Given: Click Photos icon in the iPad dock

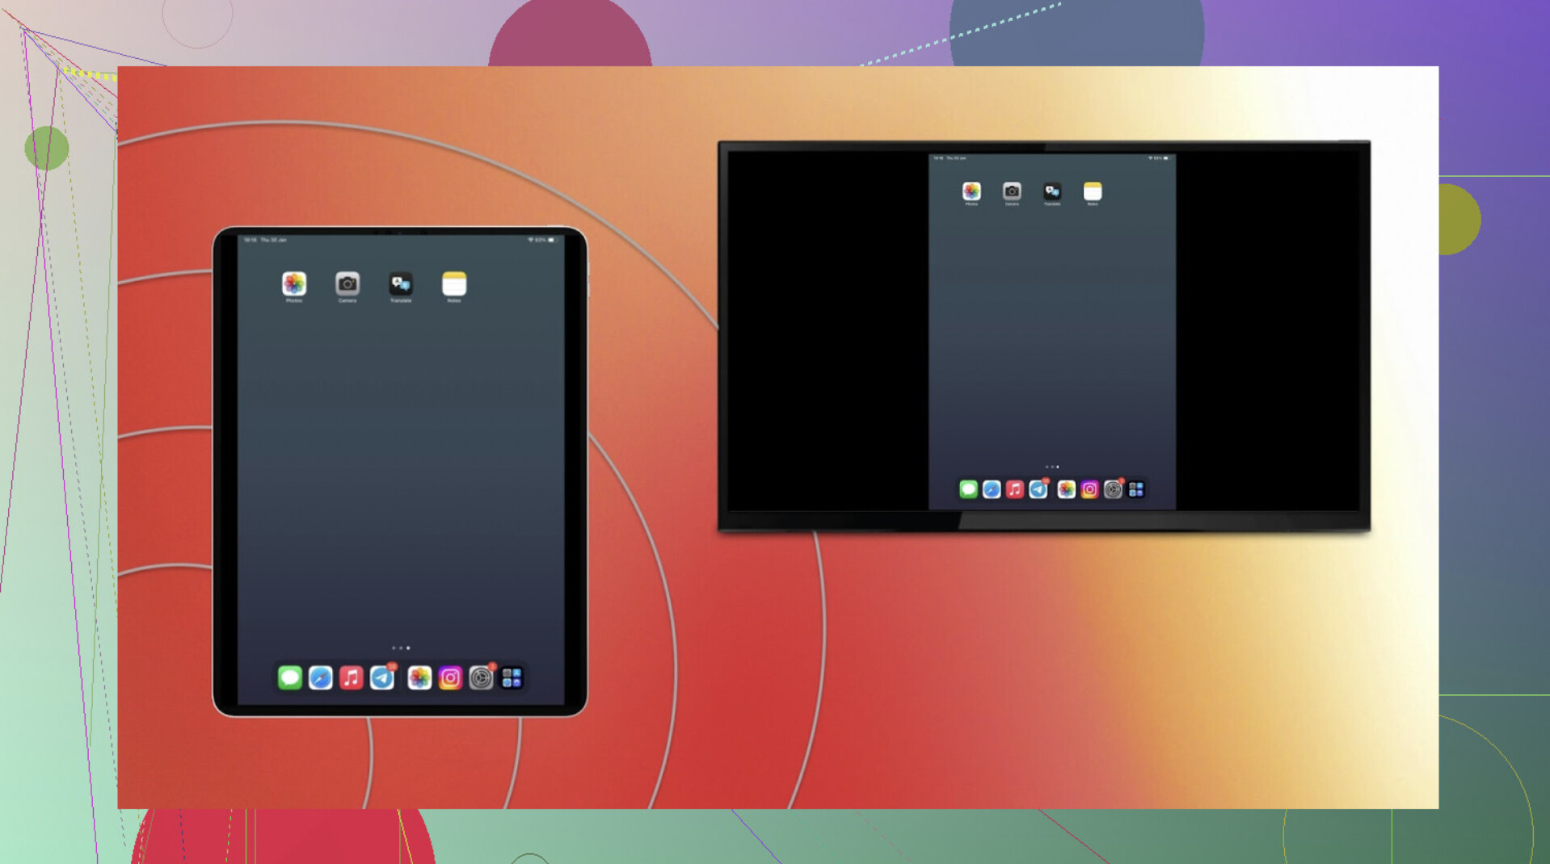Looking at the screenshot, I should coord(419,677).
